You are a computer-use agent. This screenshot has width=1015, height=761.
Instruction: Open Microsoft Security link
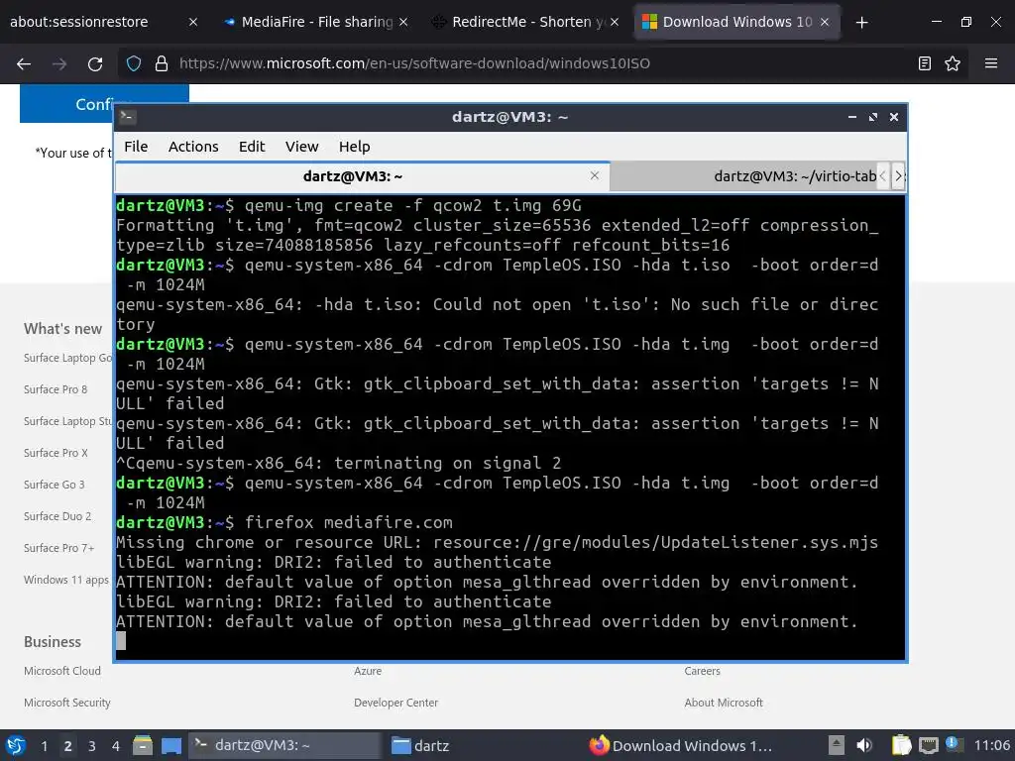67,703
